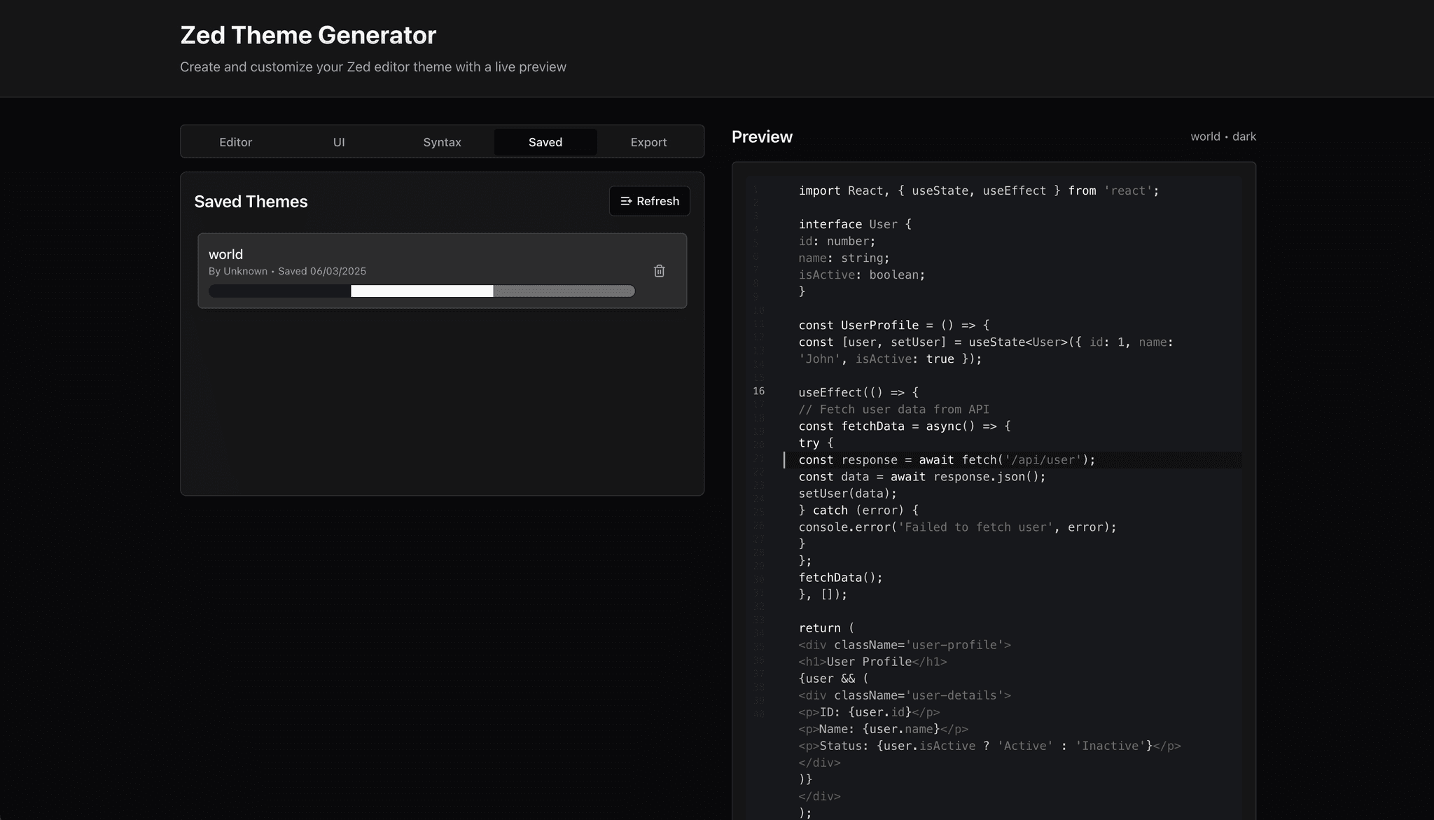Click the Refresh button
The image size is (1434, 820).
(650, 201)
